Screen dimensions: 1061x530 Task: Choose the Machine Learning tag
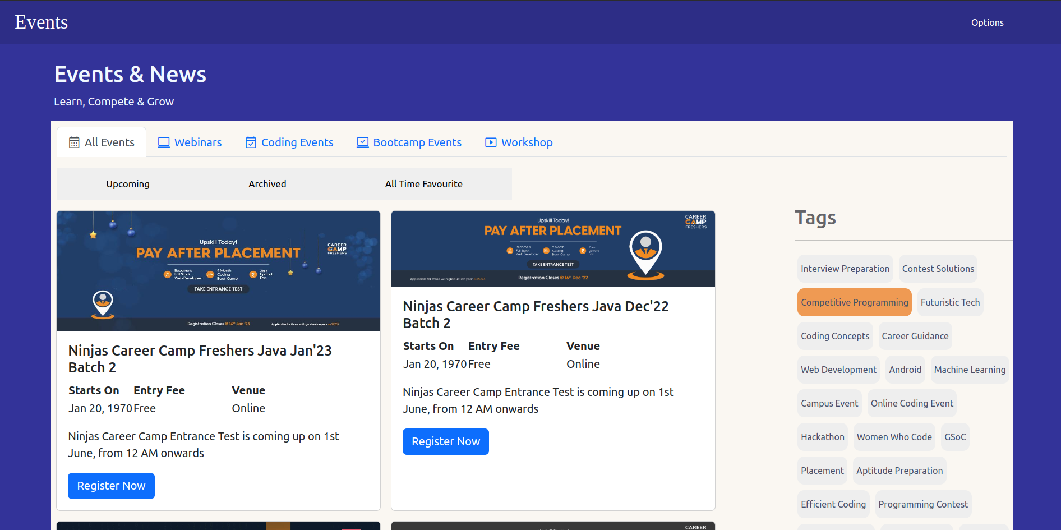970,370
